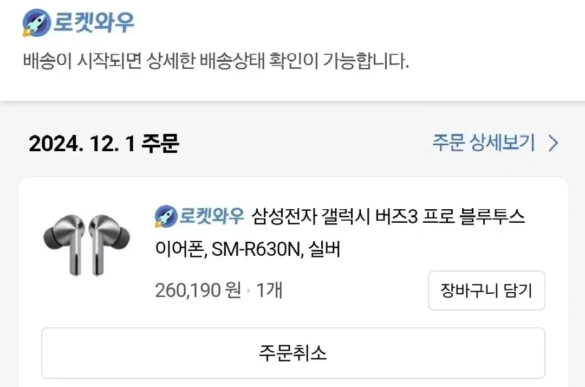
Task: Open the Galaxy Buds3 Pro product thumbnail
Action: click(x=87, y=245)
